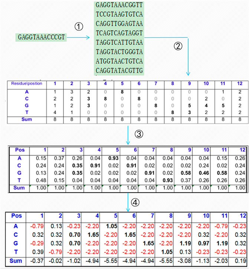
Task: Click frequency 0.91 at G, position 7
Action: pyautogui.click(x=150, y=173)
